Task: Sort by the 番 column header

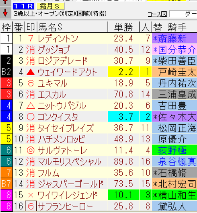Action: point(19,27)
